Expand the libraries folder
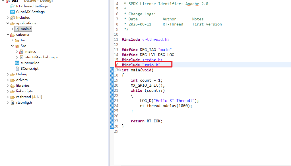Screen dimensions: 291x166 [x=8, y=86]
